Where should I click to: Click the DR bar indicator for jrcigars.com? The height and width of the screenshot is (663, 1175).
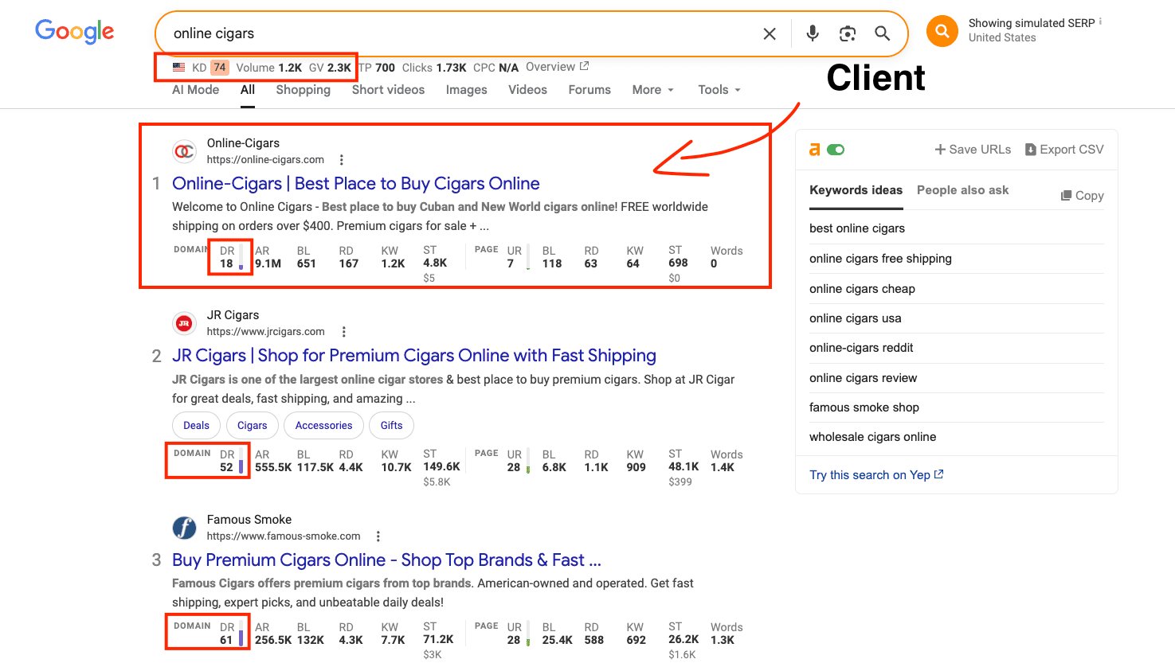coord(241,461)
